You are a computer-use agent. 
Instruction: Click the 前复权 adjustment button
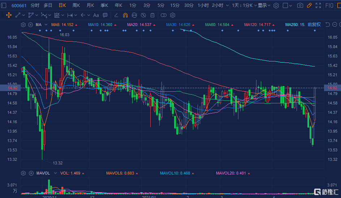[x=314, y=25]
